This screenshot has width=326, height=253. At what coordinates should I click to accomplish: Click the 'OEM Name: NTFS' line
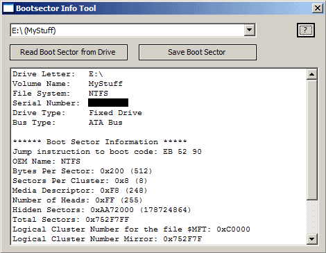pyautogui.click(x=46, y=162)
